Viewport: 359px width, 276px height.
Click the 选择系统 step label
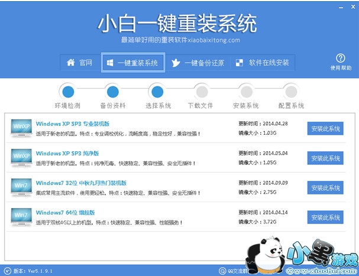(x=158, y=106)
